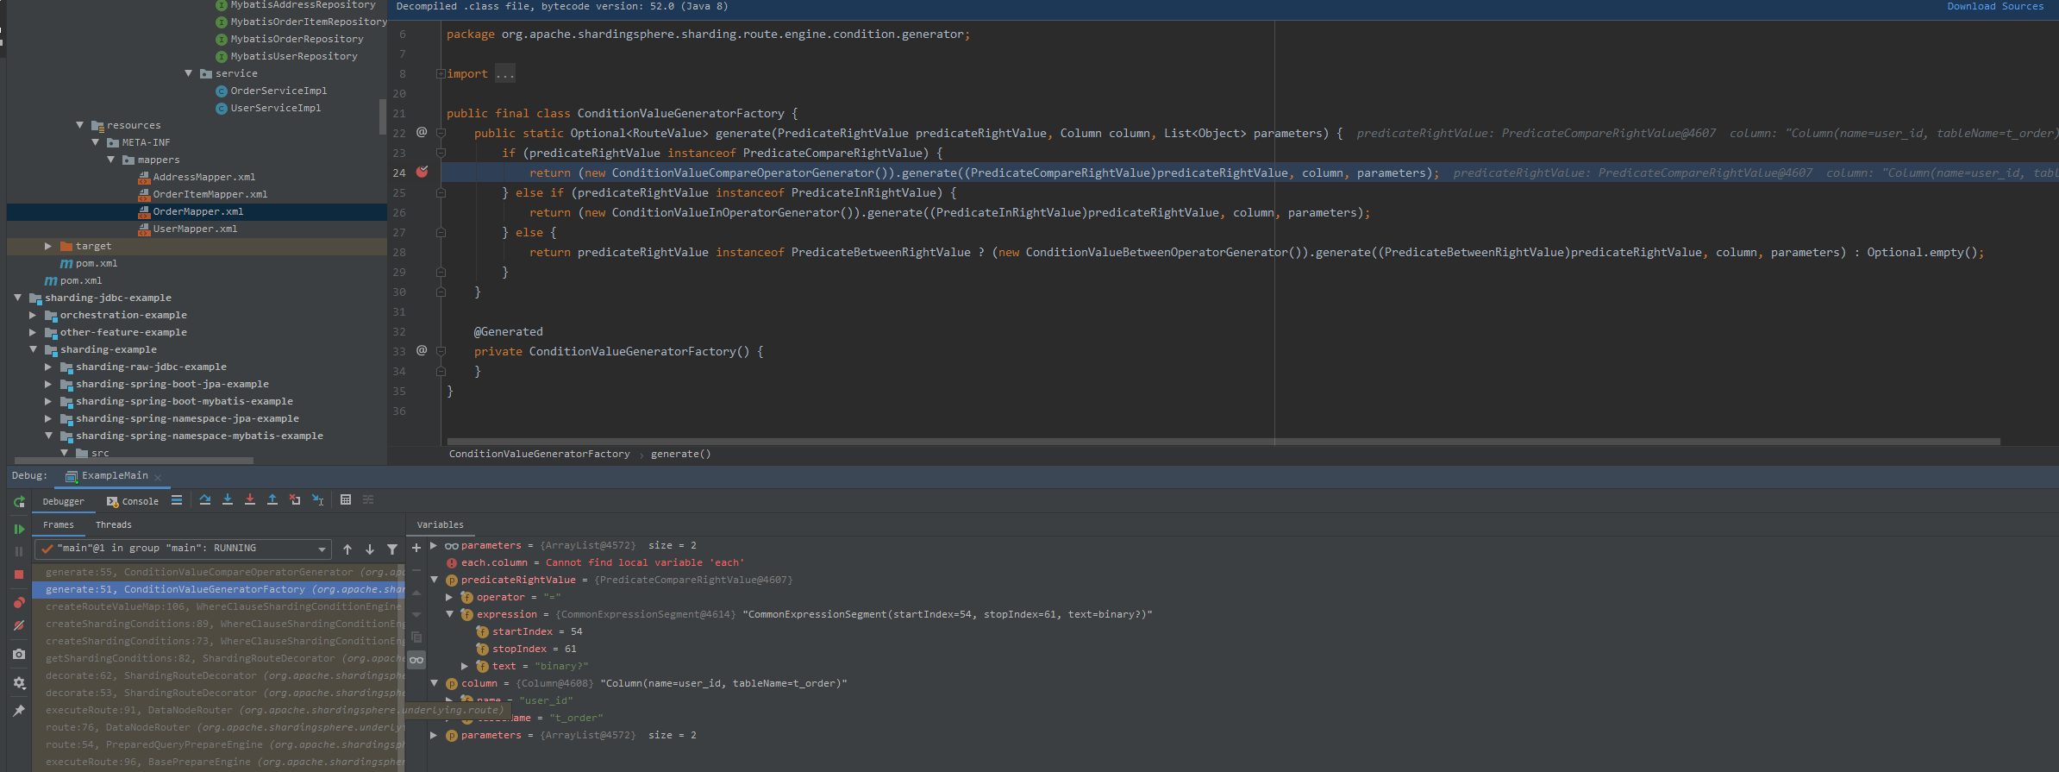The height and width of the screenshot is (772, 2059).
Task: Step out of the current method
Action: pyautogui.click(x=272, y=499)
